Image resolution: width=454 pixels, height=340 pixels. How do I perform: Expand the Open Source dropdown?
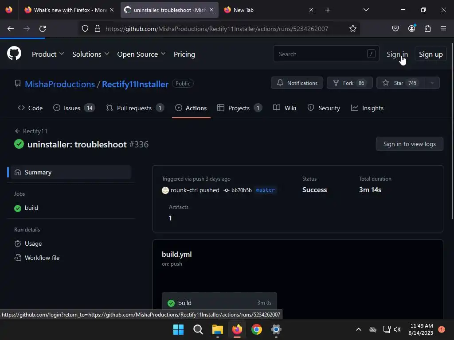pos(141,54)
